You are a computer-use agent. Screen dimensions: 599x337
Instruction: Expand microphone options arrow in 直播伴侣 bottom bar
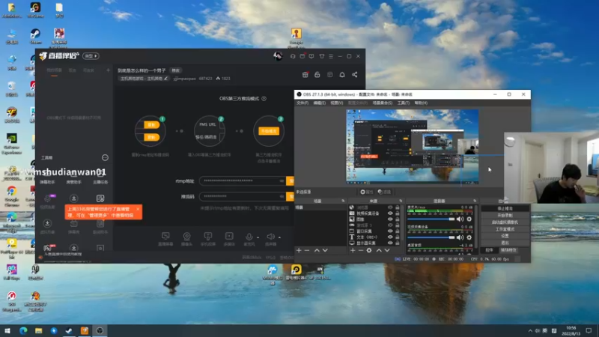(258, 237)
